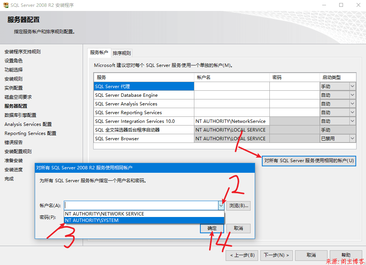Click 安装程序支持规则 in the steps list
The width and height of the screenshot is (366, 265).
pos(22,52)
